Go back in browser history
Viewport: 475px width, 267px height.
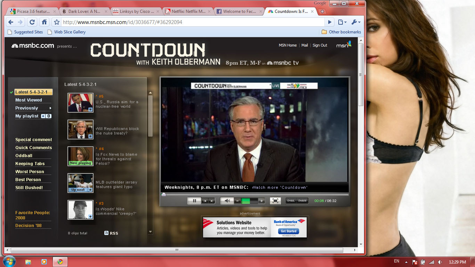(x=11, y=22)
